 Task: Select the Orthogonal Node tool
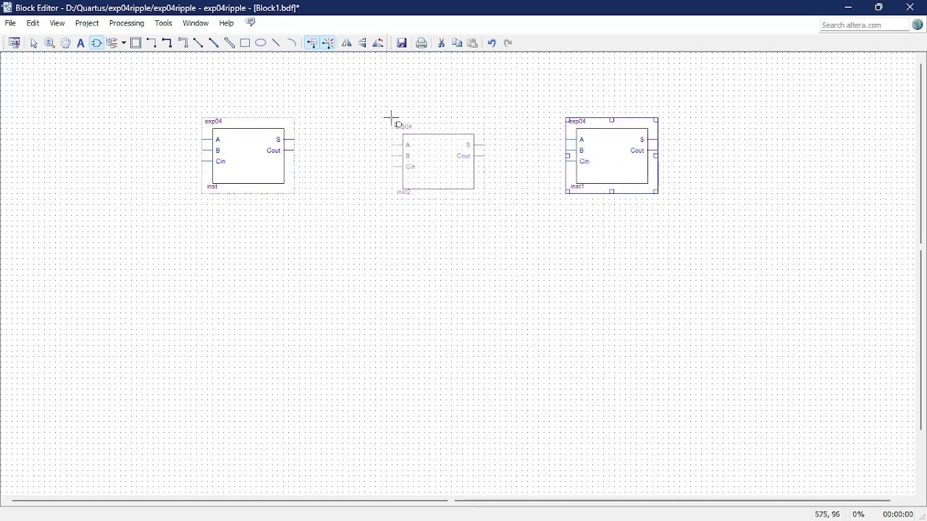[151, 43]
